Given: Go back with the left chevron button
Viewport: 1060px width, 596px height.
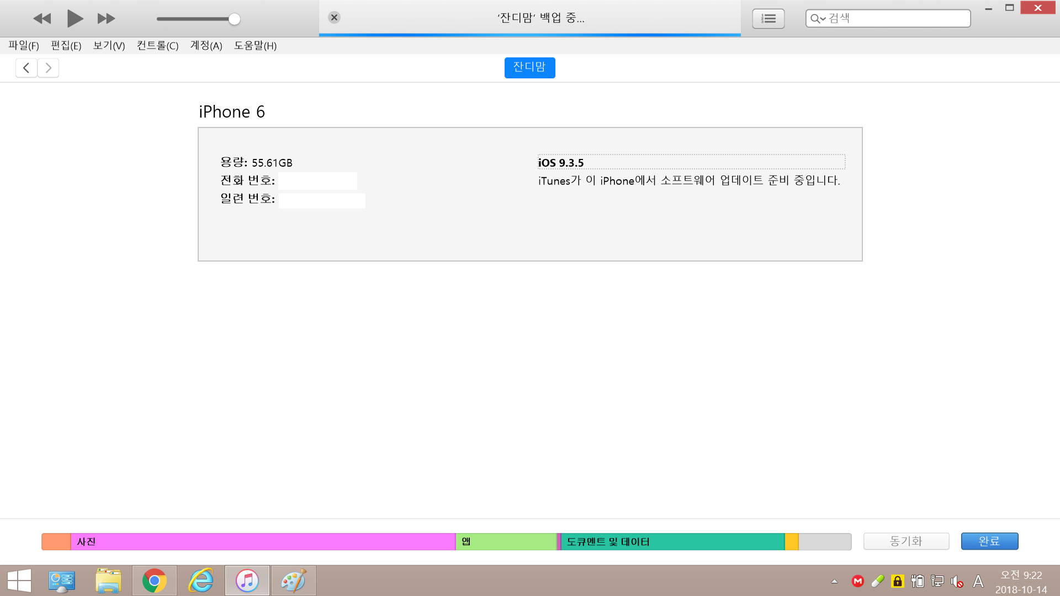Looking at the screenshot, I should [x=26, y=68].
